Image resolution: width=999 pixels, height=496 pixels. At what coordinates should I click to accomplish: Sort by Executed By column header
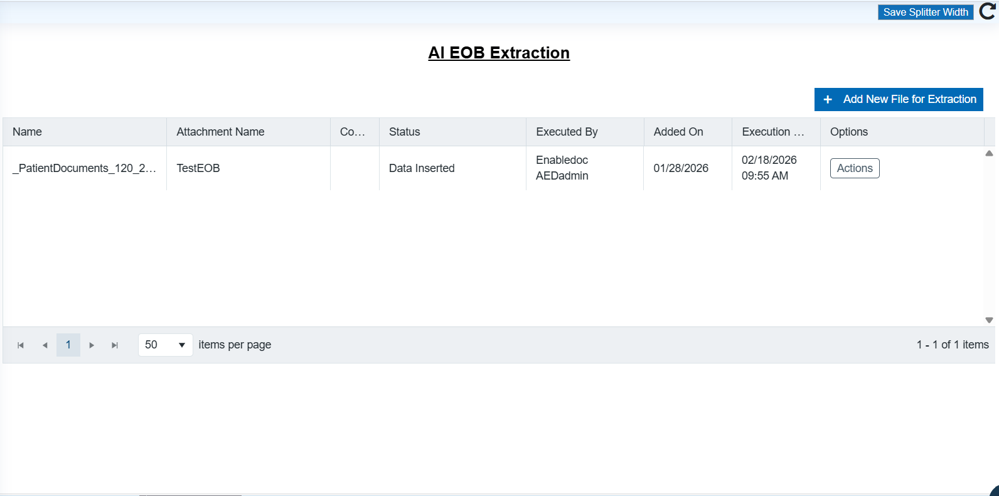tap(567, 132)
